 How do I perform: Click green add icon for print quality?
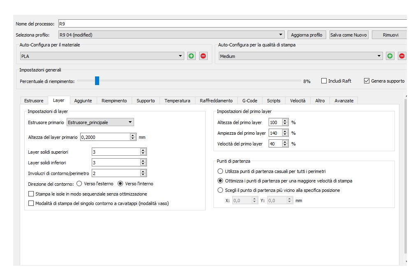click(x=390, y=56)
